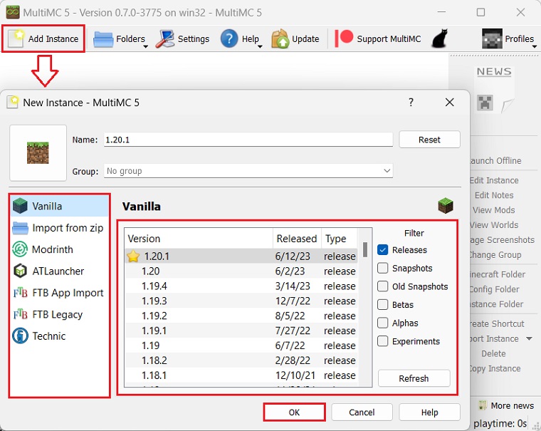Select version 1.19.3 row

[x=241, y=301]
